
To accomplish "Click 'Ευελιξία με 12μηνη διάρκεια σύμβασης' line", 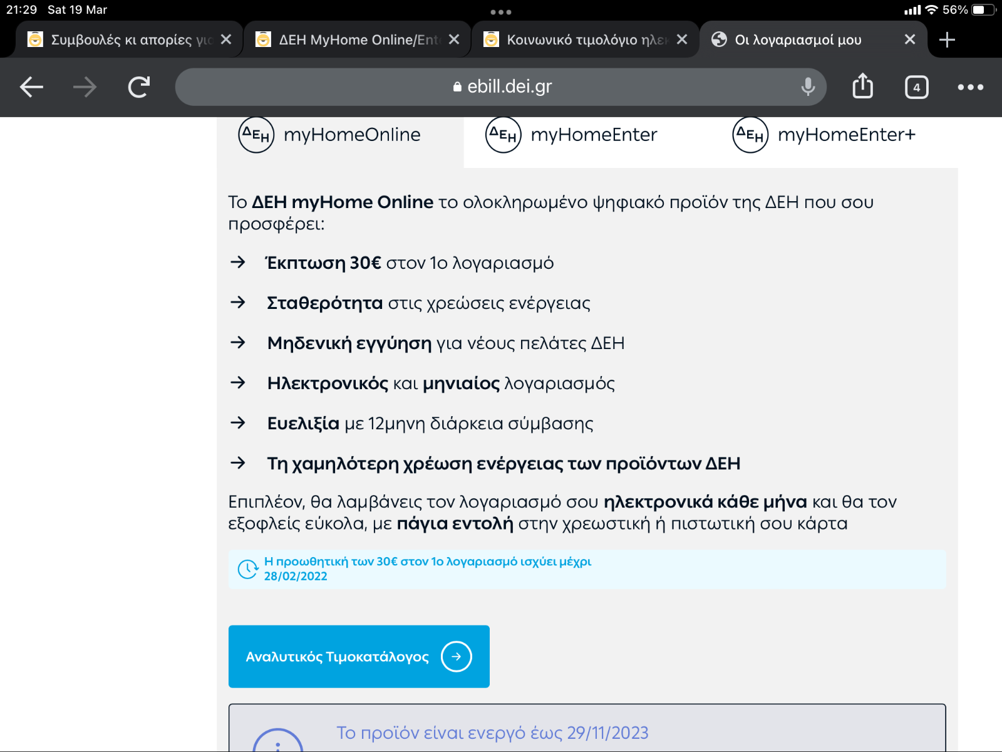I will (430, 423).
